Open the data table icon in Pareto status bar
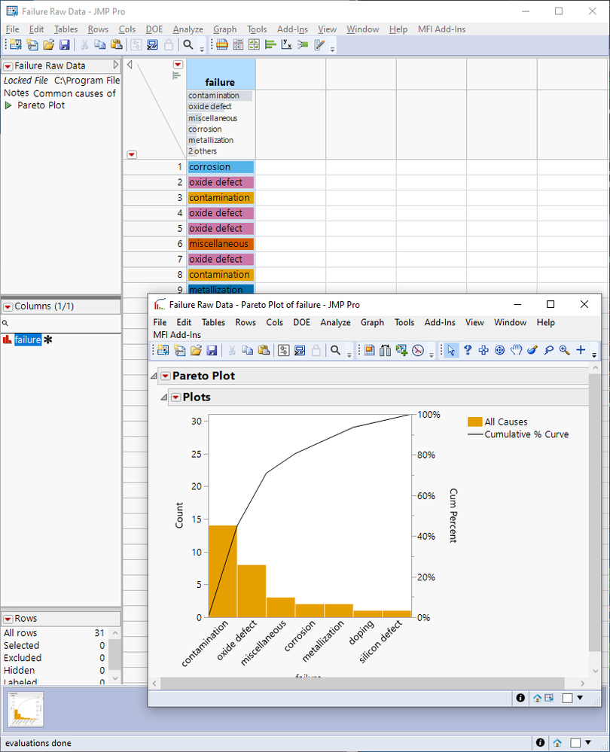 point(550,698)
